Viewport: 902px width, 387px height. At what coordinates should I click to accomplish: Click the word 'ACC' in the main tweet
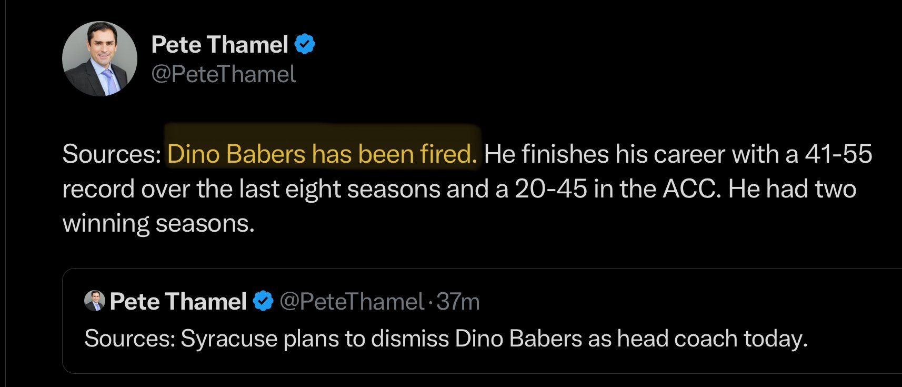pyautogui.click(x=691, y=189)
